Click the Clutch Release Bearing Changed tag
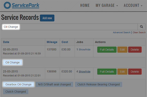This screenshot has width=147, height=97. pyautogui.click(x=99, y=84)
